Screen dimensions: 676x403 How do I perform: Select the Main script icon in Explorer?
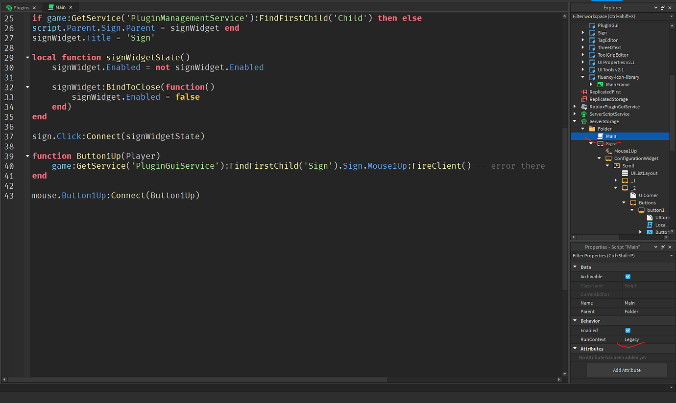(601, 136)
